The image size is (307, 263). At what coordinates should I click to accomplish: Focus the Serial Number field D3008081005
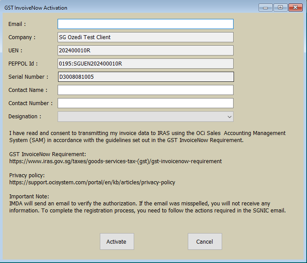point(145,77)
